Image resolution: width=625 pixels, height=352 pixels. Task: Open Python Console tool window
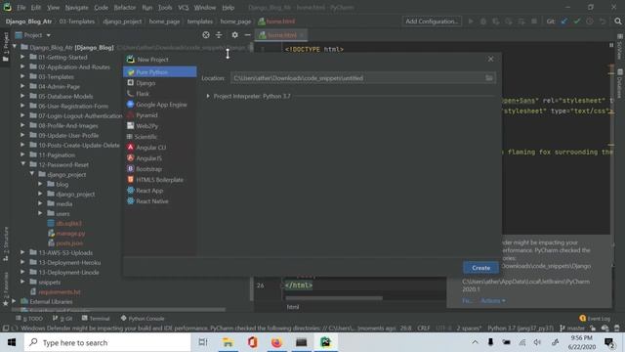tap(143, 318)
